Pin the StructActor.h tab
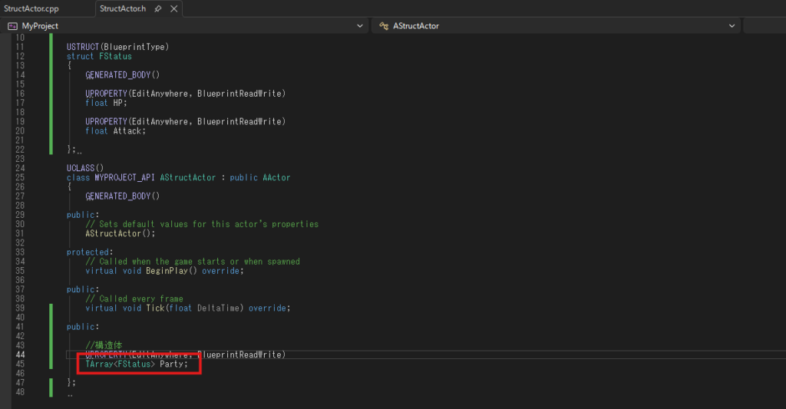786x409 pixels. 158,8
